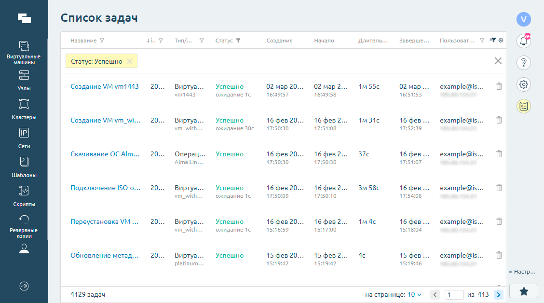Open the Пользователь column filter
This screenshot has width=544, height=303.
click(482, 41)
